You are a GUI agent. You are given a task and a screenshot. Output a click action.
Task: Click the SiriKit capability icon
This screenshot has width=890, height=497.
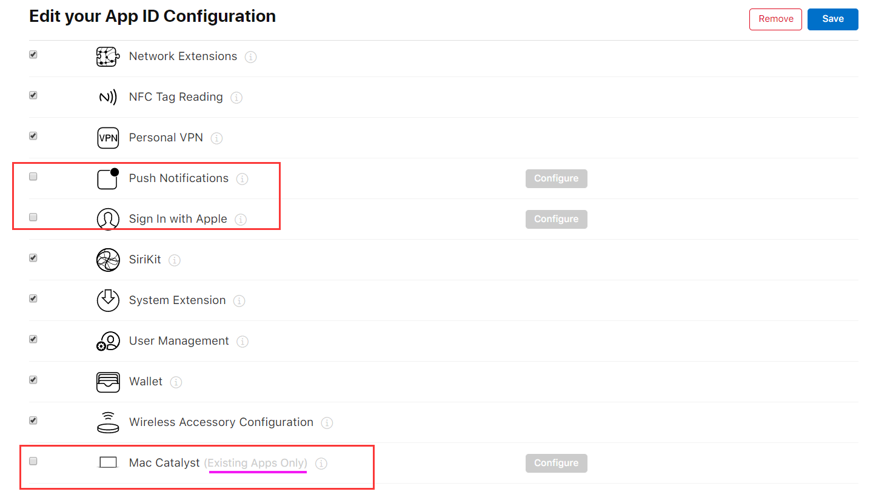[108, 260]
